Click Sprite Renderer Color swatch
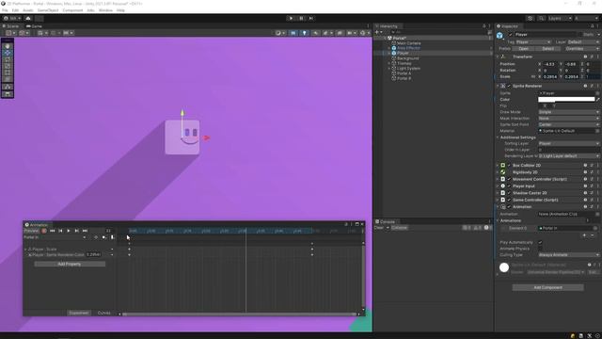The height and width of the screenshot is (339, 602). pyautogui.click(x=566, y=100)
